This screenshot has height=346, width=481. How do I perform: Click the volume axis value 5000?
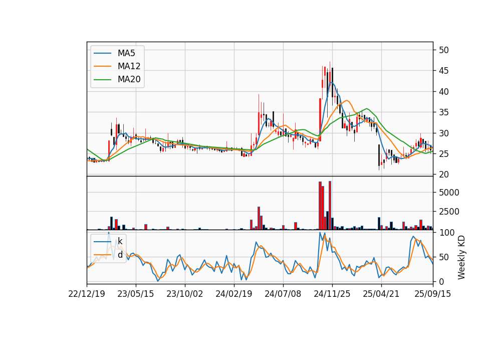coord(449,193)
